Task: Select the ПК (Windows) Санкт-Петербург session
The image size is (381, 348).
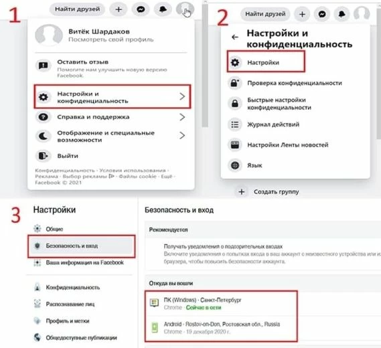Action: tap(221, 304)
